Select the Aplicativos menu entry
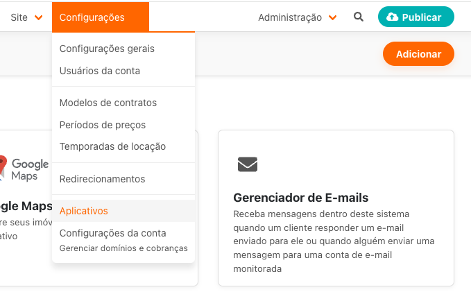This screenshot has width=471, height=301. 84,211
